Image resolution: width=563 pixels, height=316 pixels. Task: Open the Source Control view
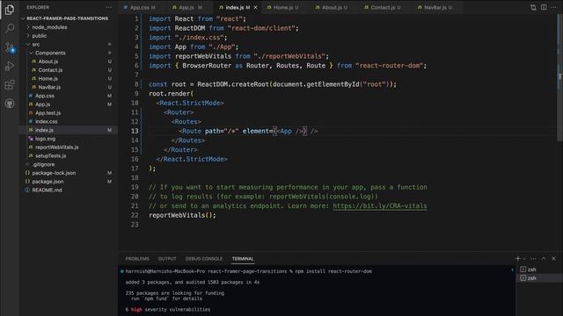10,47
